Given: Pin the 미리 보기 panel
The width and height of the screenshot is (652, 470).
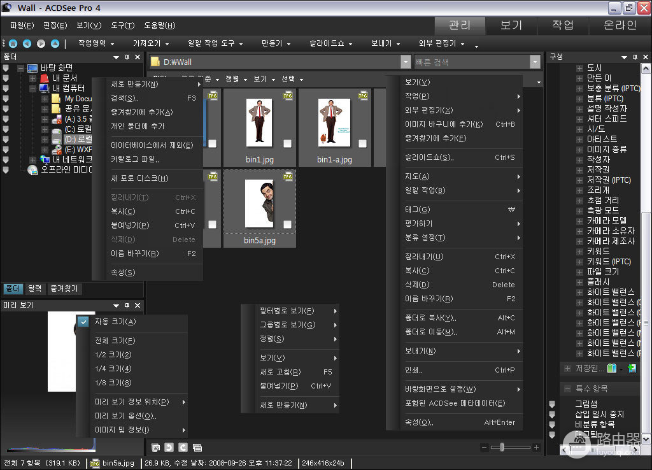Looking at the screenshot, I should [x=127, y=305].
